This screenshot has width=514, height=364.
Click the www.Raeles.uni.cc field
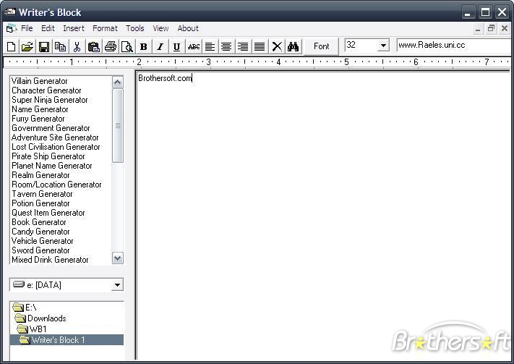tap(454, 46)
